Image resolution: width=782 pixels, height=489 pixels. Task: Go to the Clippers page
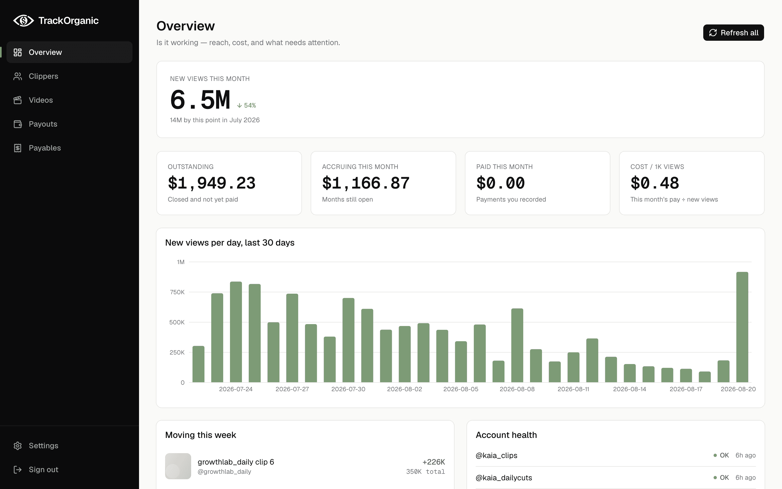point(70,76)
